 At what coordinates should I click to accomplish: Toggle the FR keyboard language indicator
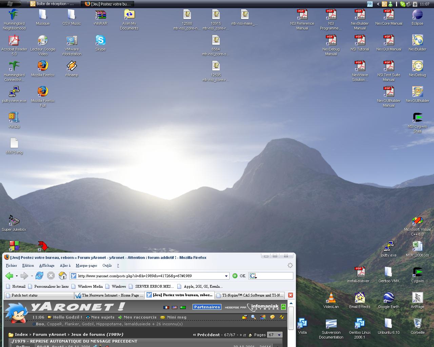pyautogui.click(x=370, y=4)
